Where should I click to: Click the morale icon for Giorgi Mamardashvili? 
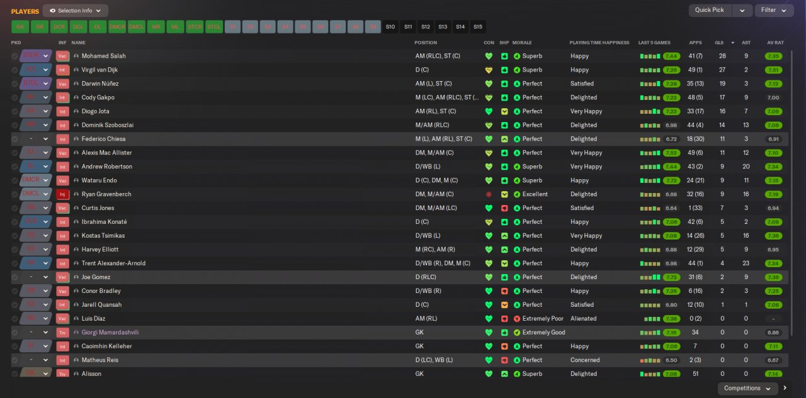[x=517, y=333]
